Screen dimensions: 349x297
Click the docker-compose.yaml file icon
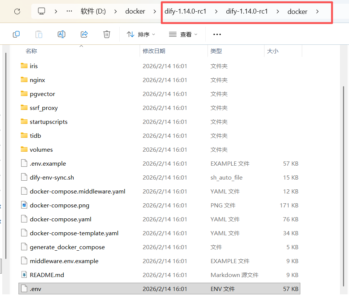[24, 219]
